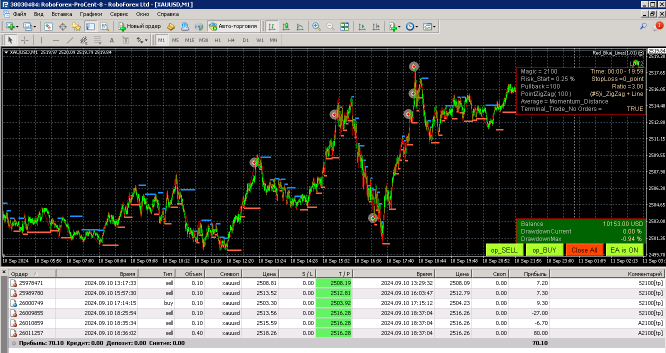Image resolution: width=666 pixels, height=353 pixels.
Task: Open the Сервис menu
Action: click(119, 14)
